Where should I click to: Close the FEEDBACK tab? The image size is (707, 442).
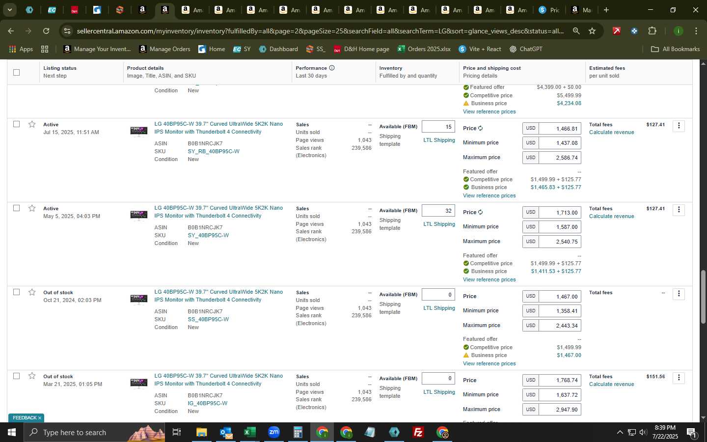coord(40,418)
